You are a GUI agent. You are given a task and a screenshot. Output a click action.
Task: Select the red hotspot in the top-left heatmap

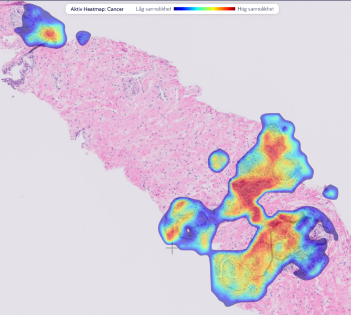pos(49,34)
